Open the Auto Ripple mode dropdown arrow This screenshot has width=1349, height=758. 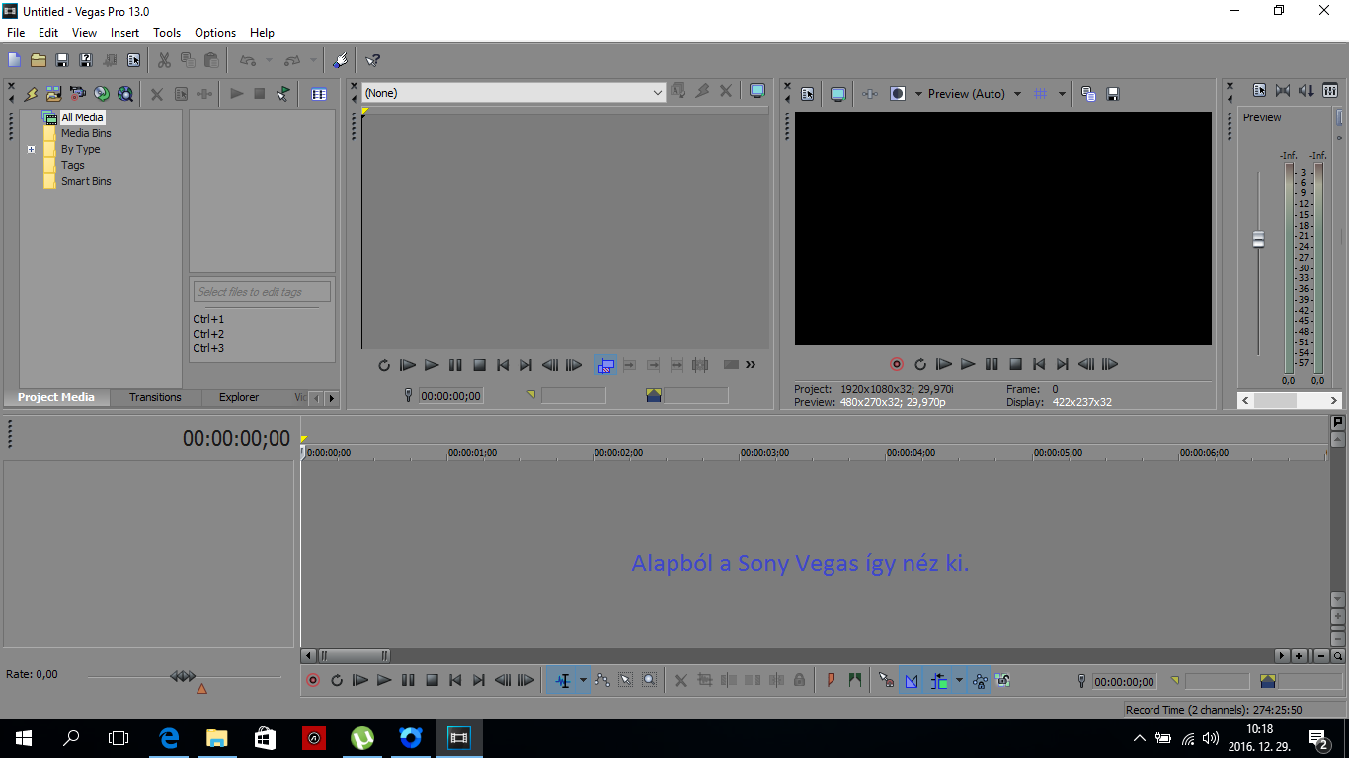(959, 680)
